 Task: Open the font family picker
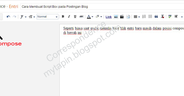click(x=23, y=17)
